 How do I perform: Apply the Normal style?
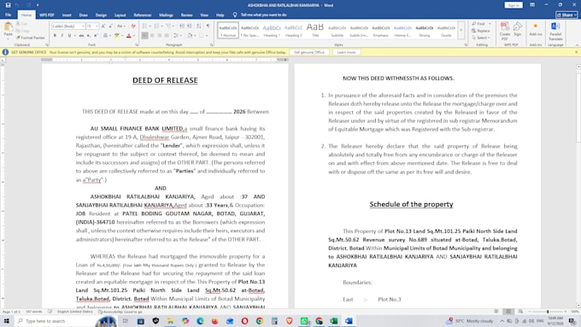click(x=227, y=31)
